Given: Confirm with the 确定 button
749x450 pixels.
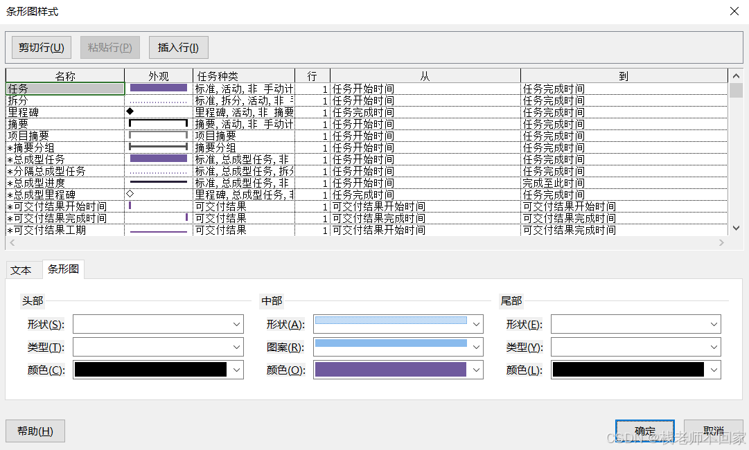Looking at the screenshot, I should (645, 431).
